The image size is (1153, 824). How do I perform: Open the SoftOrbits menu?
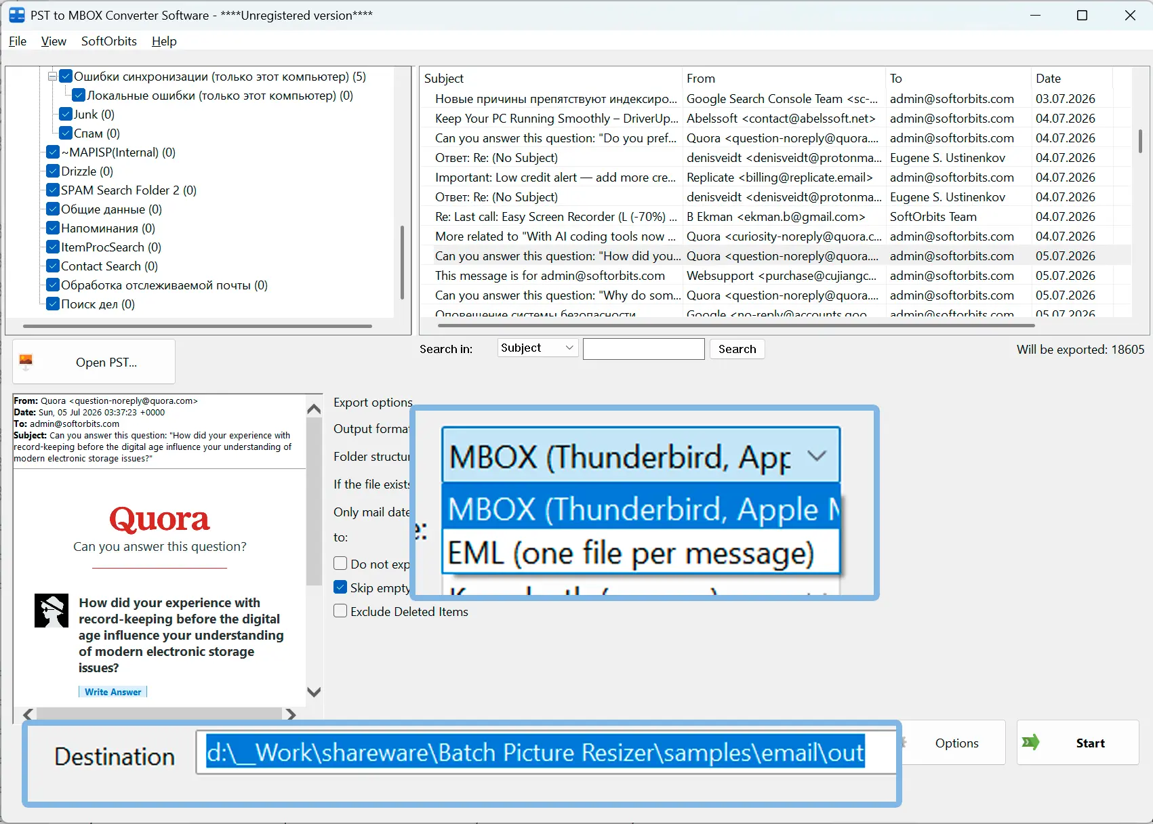tap(109, 41)
